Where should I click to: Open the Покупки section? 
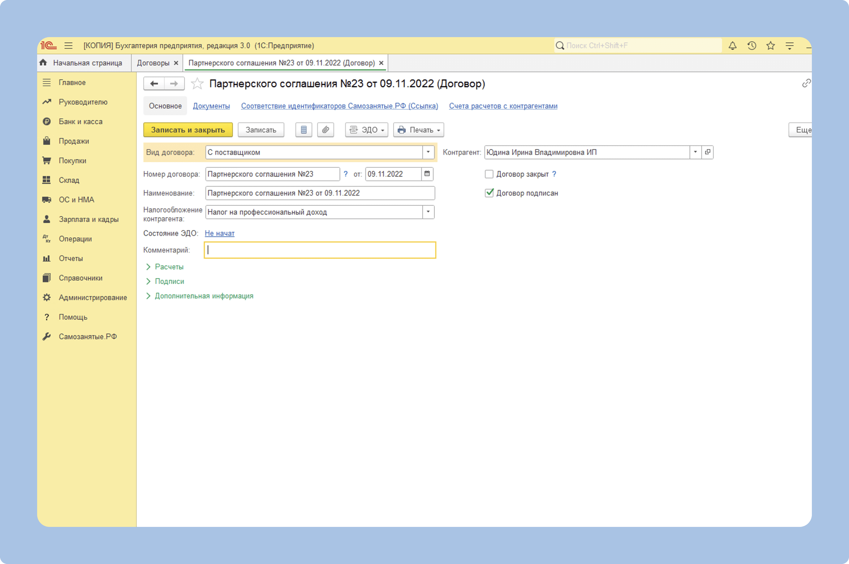coord(72,161)
